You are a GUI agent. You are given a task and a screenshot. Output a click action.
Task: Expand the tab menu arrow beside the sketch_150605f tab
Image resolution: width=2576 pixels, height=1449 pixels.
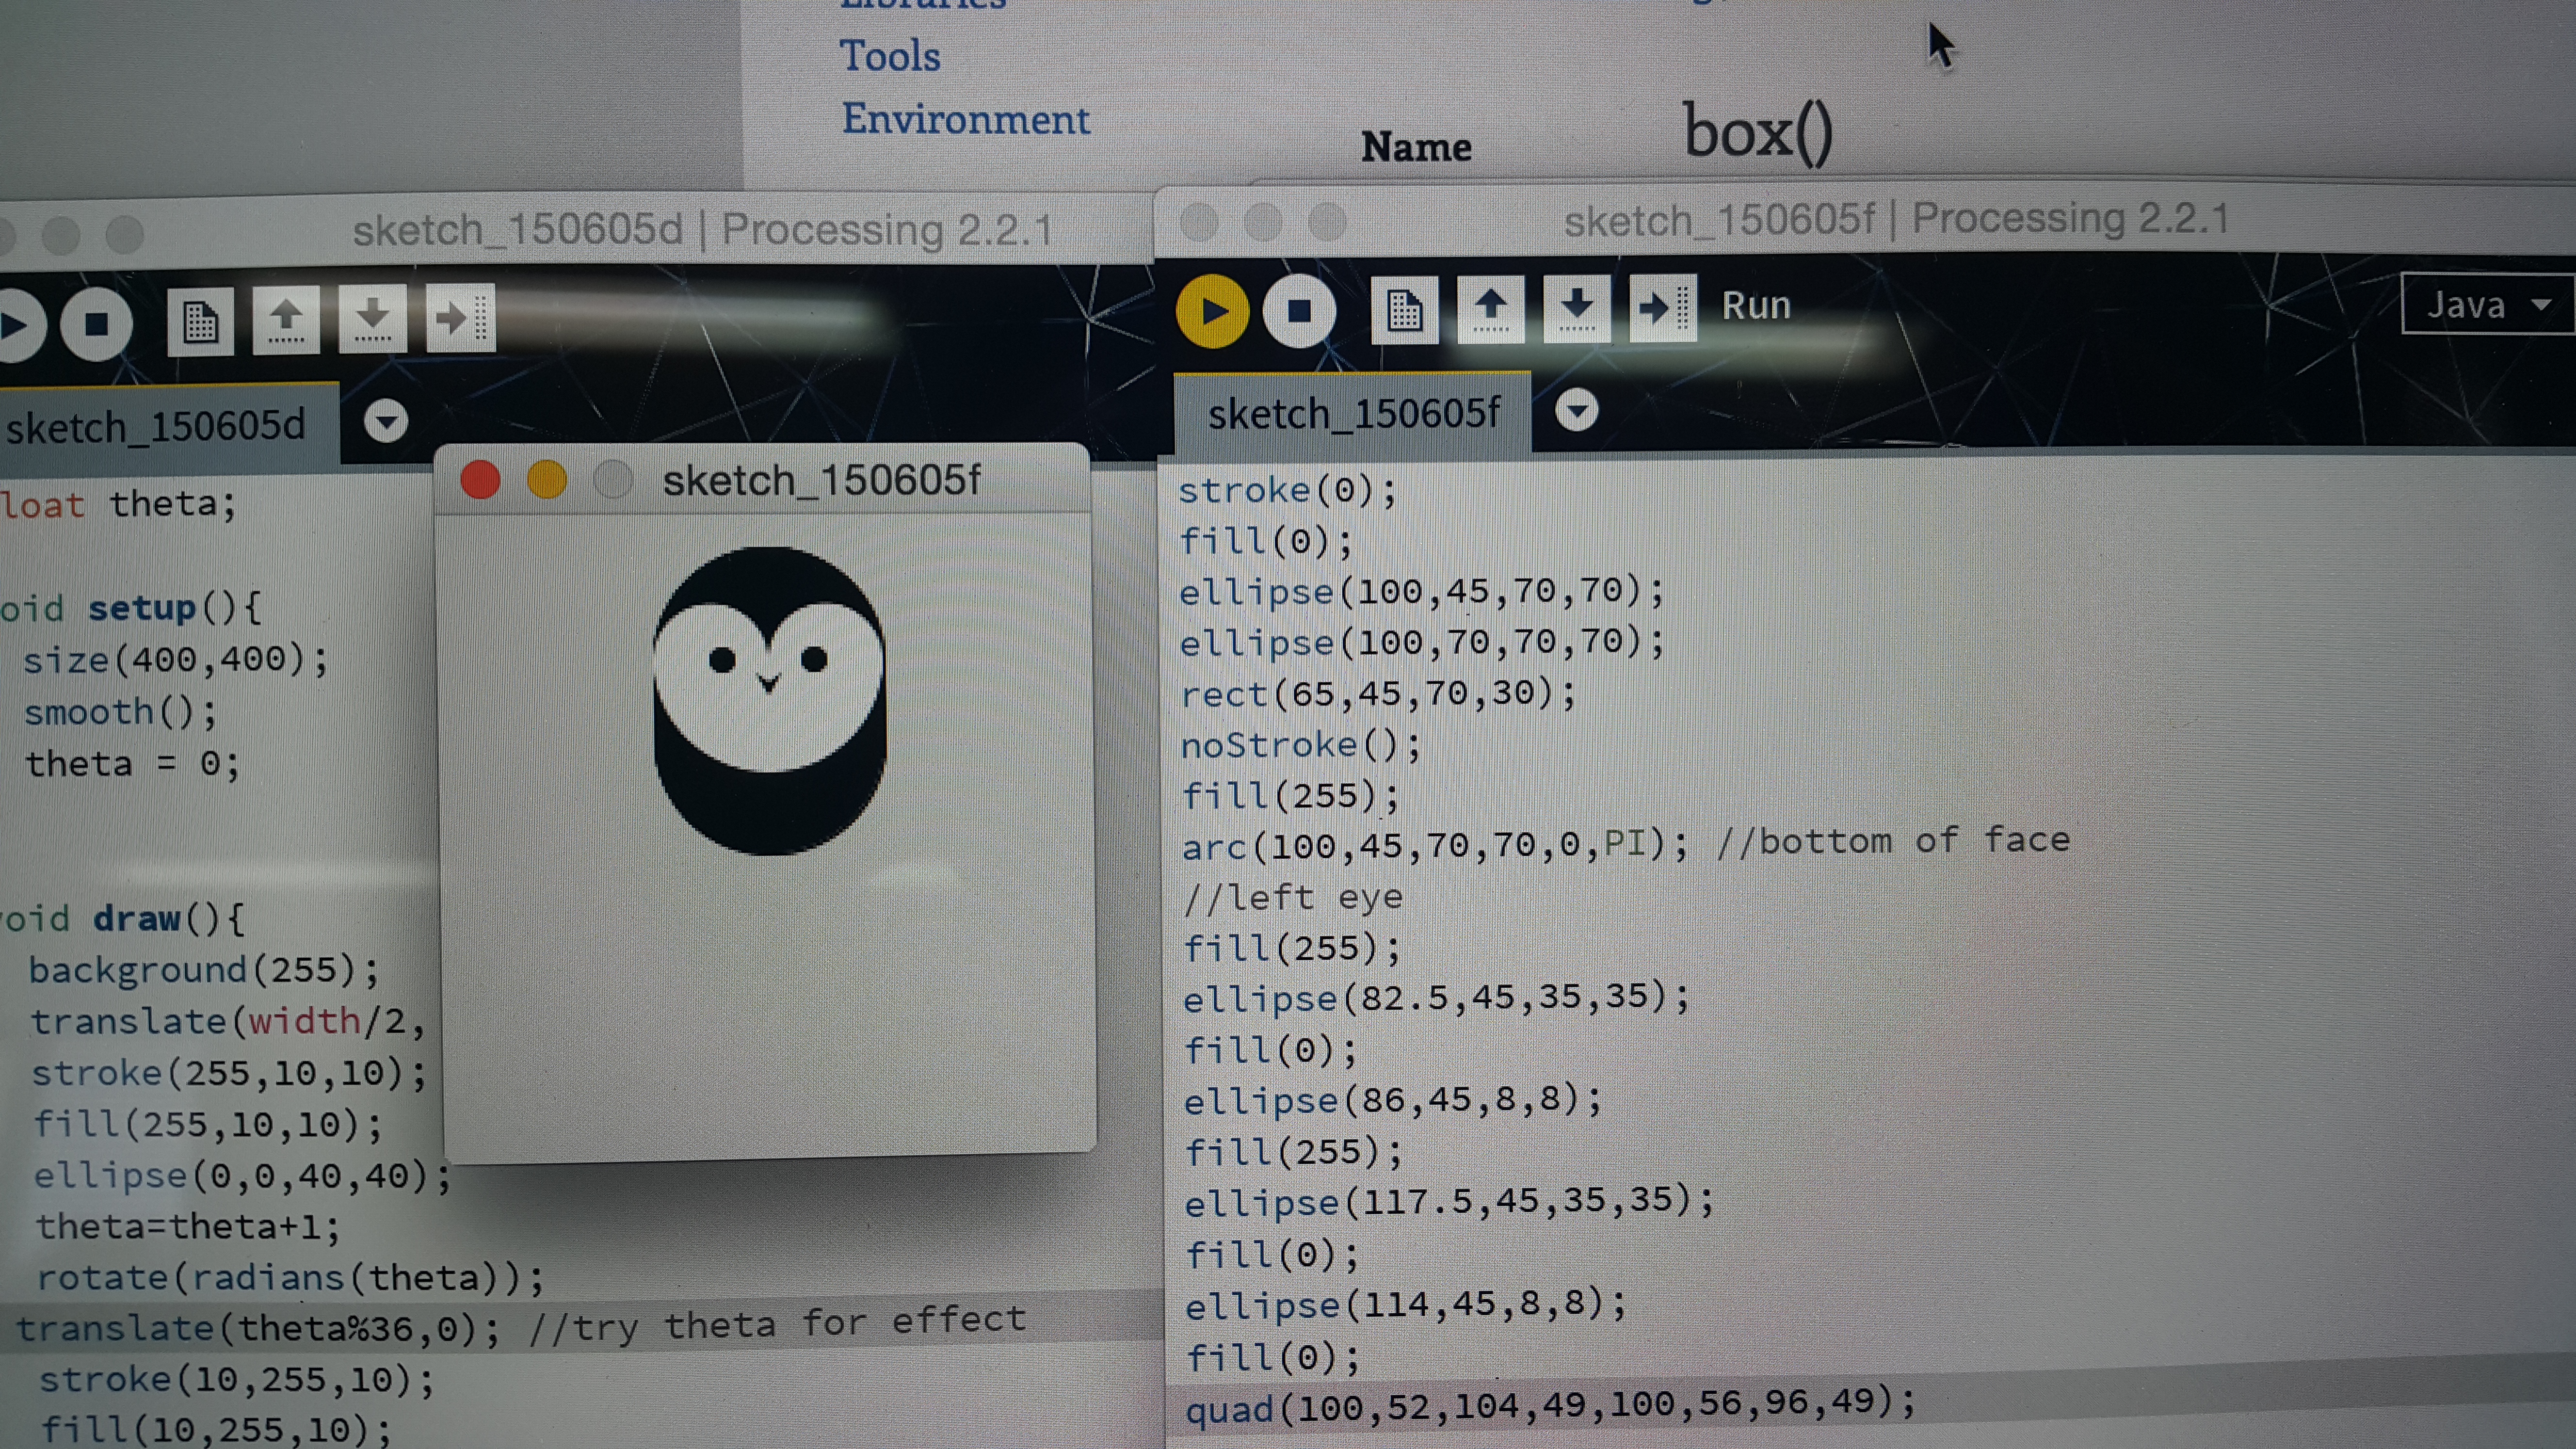pos(1577,410)
